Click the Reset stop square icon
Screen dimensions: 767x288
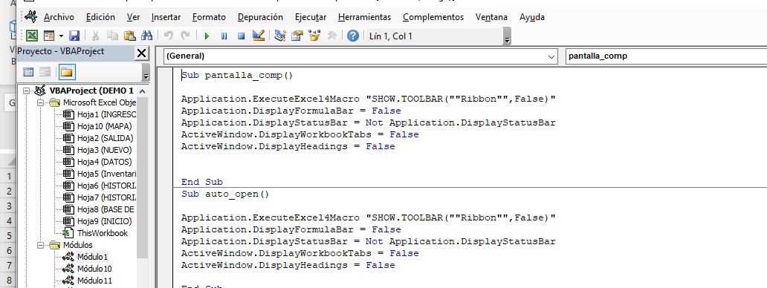pos(241,36)
